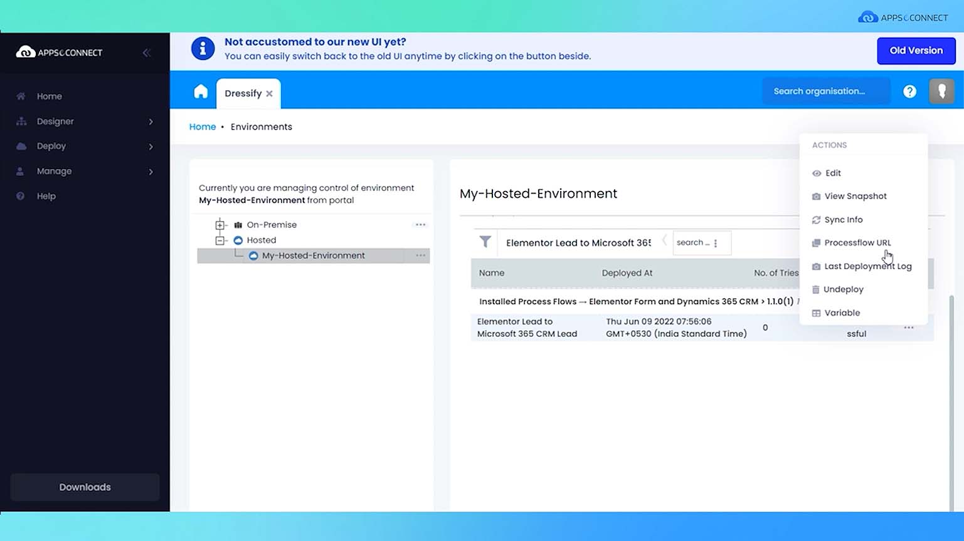Image resolution: width=964 pixels, height=541 pixels.
Task: Click the APPSeCONNECT logo in sidebar
Action: coord(59,52)
